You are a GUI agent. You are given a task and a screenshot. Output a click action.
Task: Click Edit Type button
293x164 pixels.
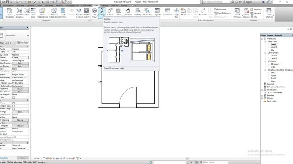(22, 43)
